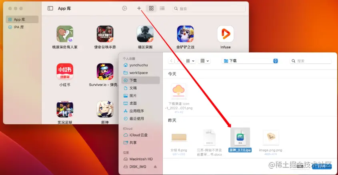Select 应用程序 in the dialog sidebar

(x=140, y=111)
